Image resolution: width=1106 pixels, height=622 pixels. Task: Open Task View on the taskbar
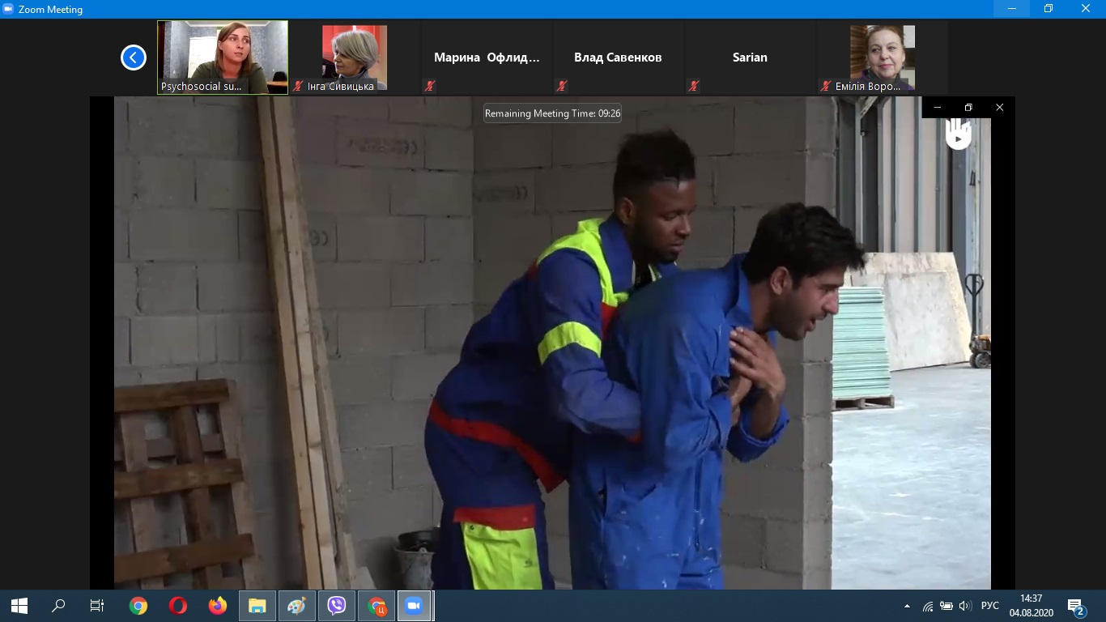(x=97, y=606)
